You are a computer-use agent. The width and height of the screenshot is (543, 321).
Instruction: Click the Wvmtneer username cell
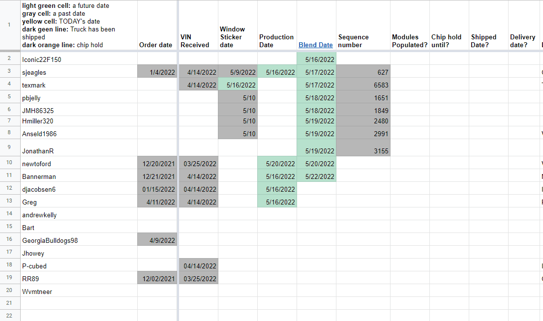click(79, 292)
